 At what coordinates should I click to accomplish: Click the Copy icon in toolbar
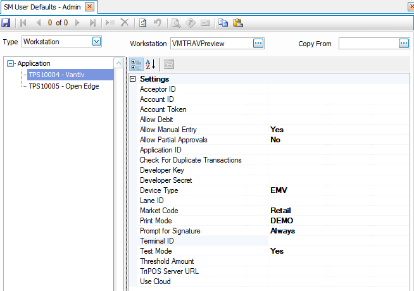pyautogui.click(x=223, y=22)
